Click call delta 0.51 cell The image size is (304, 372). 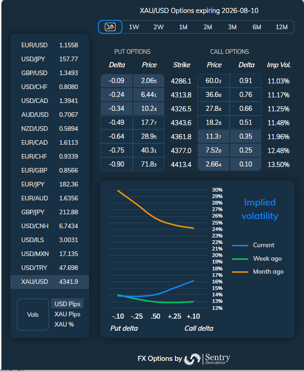click(x=246, y=122)
